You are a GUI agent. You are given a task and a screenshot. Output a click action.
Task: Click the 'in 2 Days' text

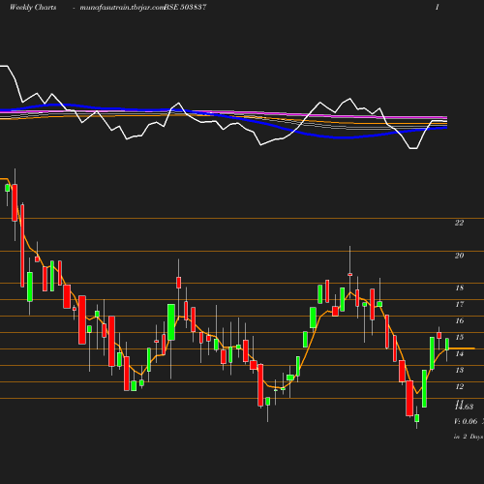pos(469,437)
